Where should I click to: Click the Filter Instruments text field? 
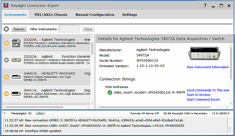tap(69, 29)
